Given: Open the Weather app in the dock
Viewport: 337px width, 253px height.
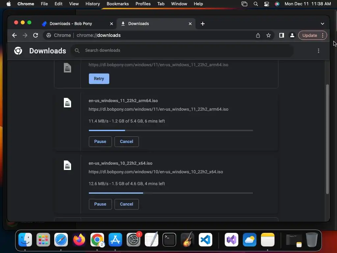Looking at the screenshot, I should [x=249, y=240].
